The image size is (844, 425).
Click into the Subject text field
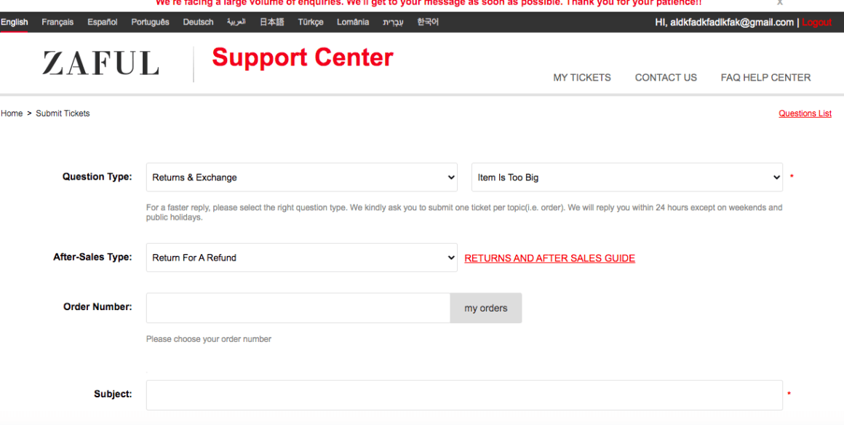(464, 395)
